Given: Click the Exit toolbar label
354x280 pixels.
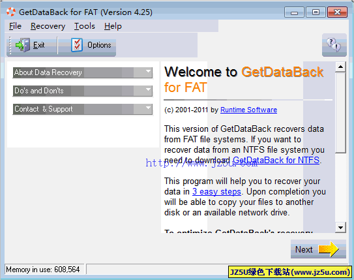Looking at the screenshot, I should (39, 45).
